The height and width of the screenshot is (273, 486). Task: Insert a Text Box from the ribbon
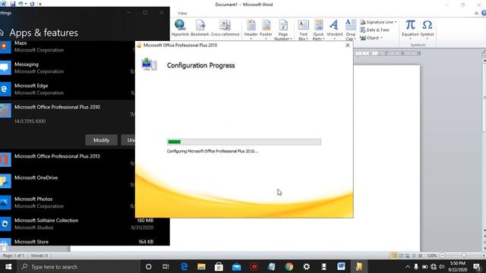click(x=303, y=30)
